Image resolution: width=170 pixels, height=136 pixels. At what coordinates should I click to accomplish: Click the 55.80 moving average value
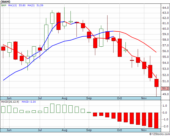pyautogui.click(x=22, y=5)
